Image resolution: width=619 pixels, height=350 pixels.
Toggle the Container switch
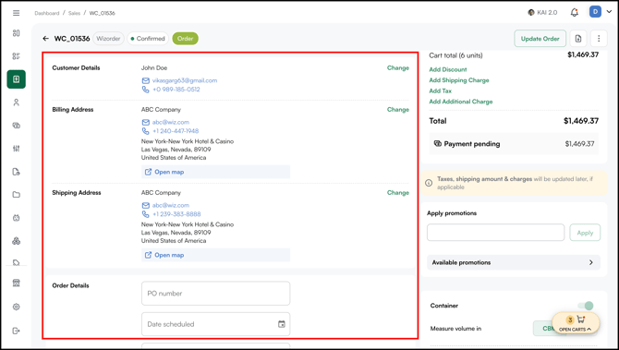click(586, 306)
